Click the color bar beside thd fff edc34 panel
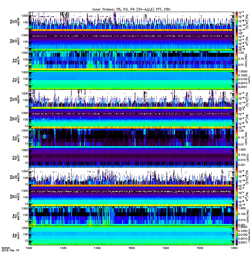The image size is (250, 267). [237, 99]
